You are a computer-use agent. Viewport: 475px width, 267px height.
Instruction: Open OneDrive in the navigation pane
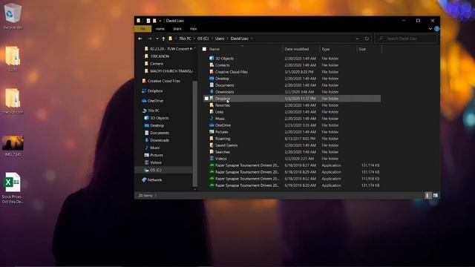(155, 101)
